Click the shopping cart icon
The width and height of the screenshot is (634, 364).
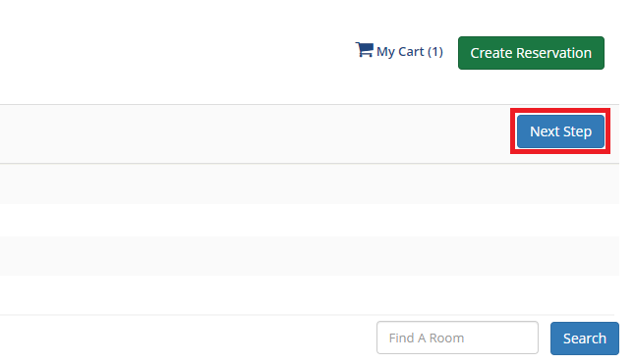(x=365, y=50)
